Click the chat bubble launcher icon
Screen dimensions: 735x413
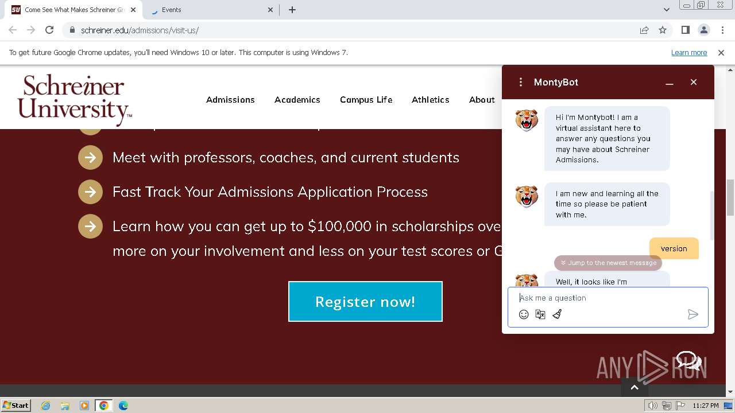click(688, 361)
